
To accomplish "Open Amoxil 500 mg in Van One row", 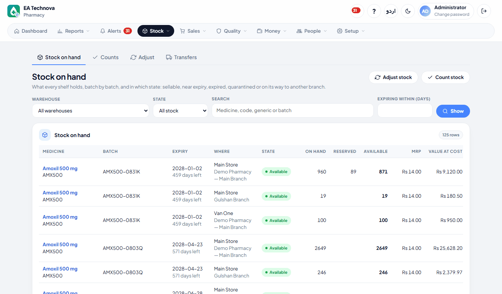I will tap(60, 217).
